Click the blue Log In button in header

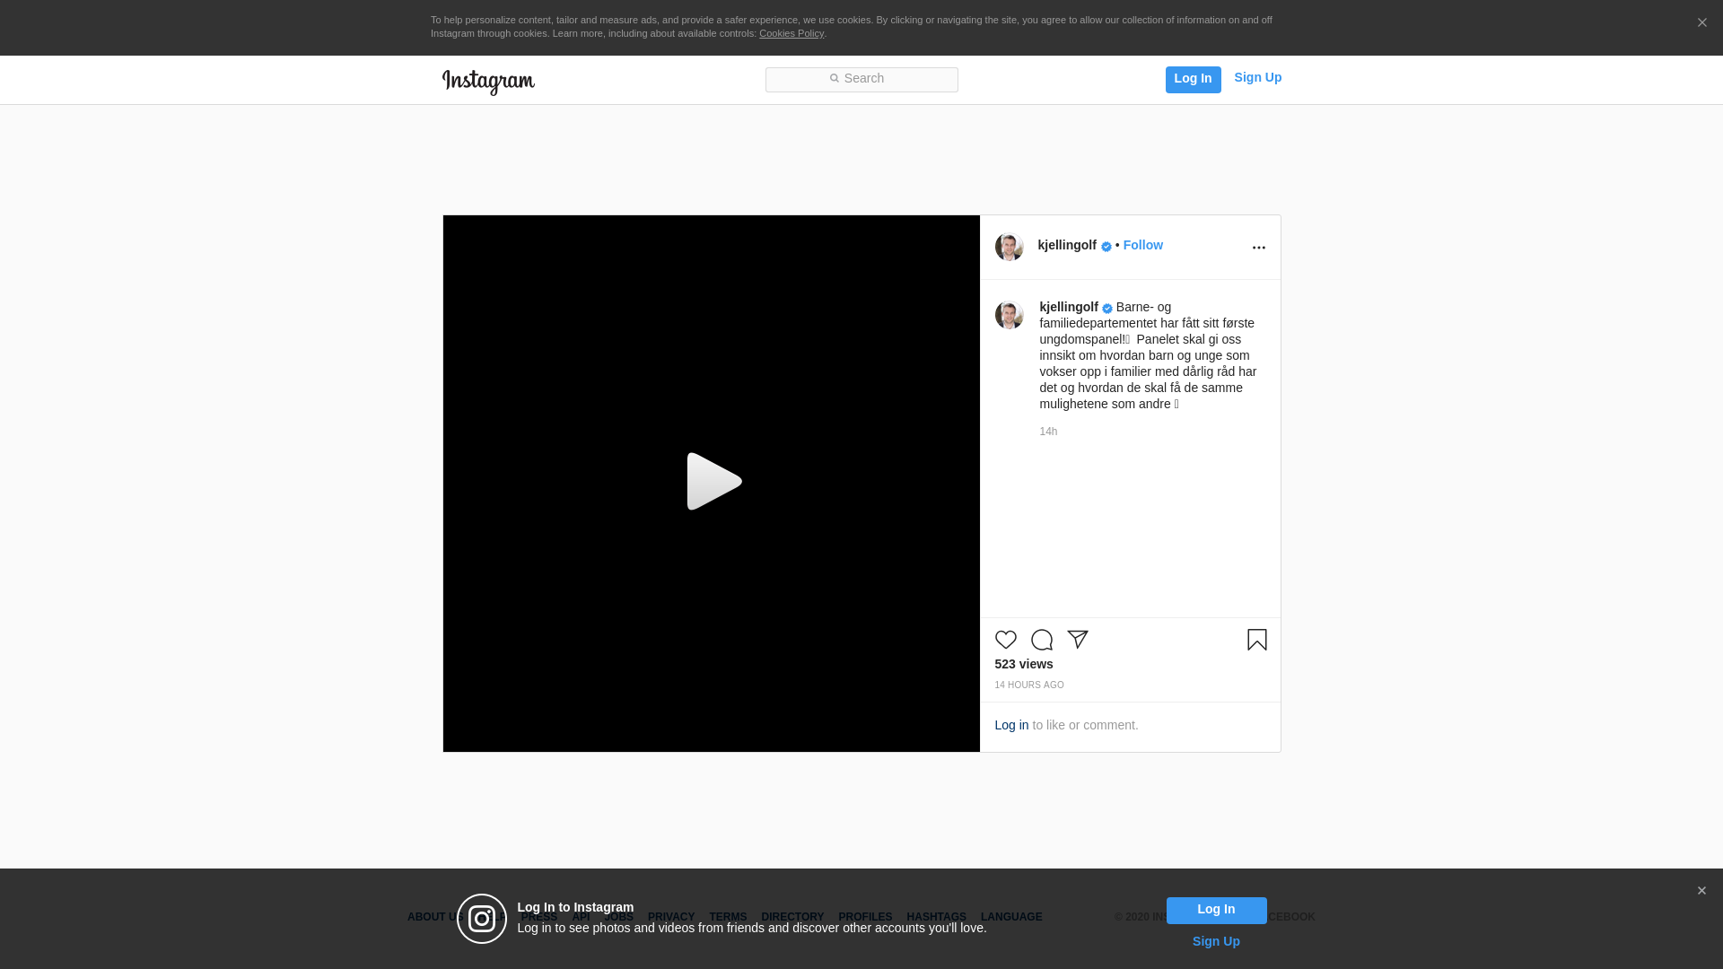[x=1193, y=79]
